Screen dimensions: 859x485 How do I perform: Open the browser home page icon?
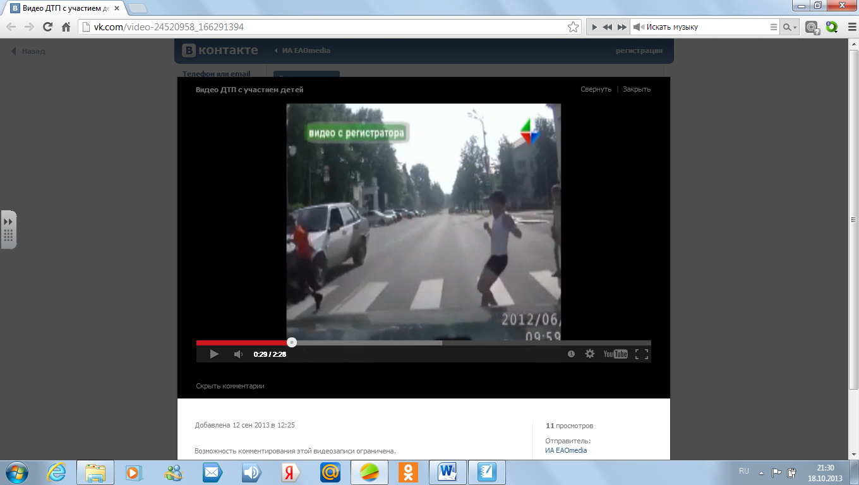click(66, 27)
